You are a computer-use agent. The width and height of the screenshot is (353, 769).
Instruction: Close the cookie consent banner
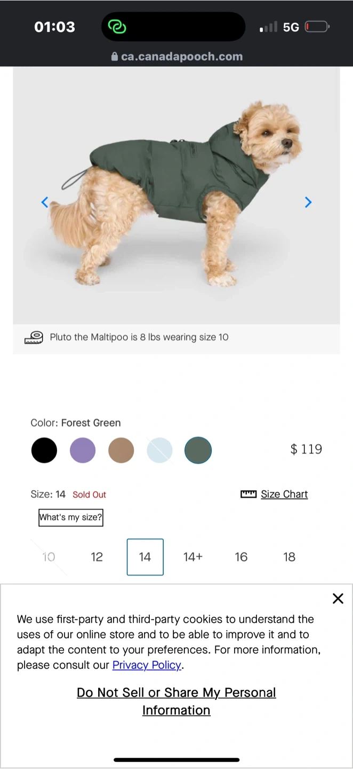338,599
